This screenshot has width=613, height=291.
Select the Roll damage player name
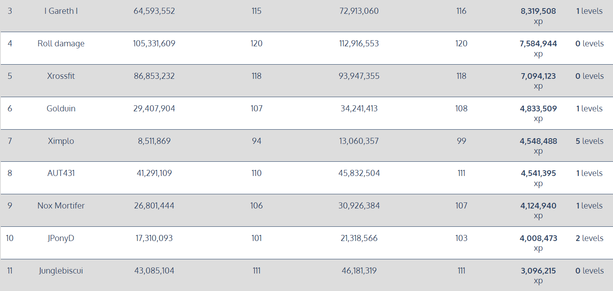click(x=61, y=43)
